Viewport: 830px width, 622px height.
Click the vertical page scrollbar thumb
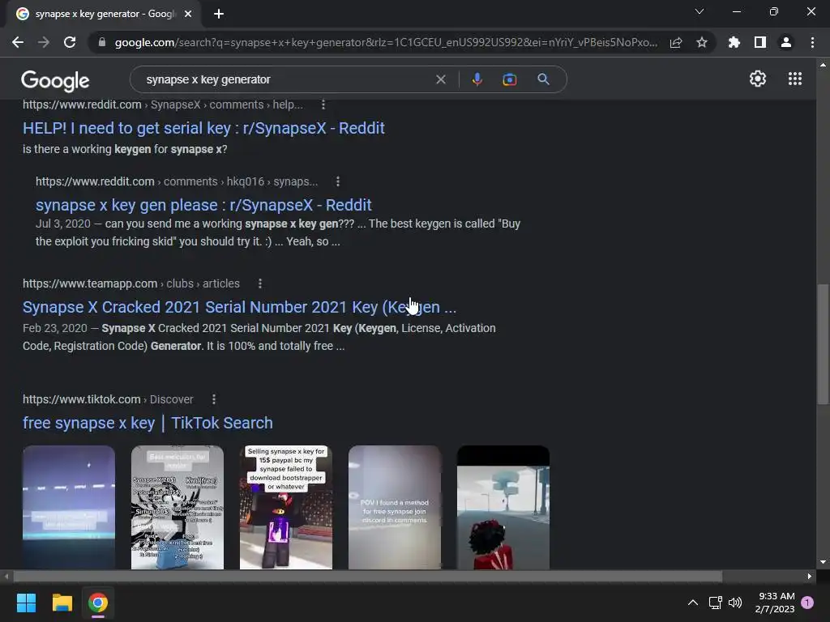tap(823, 344)
